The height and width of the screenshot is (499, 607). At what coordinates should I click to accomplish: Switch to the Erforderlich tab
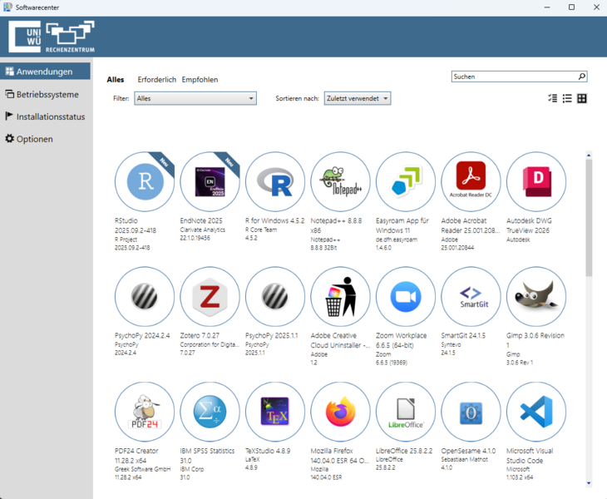156,80
